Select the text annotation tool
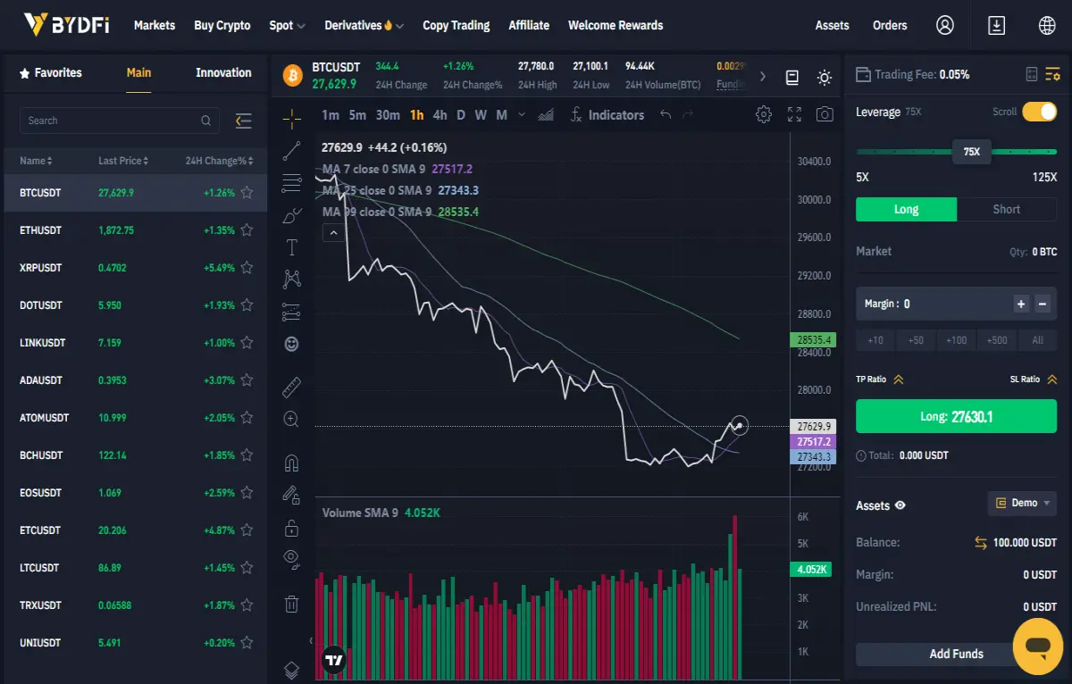This screenshot has width=1072, height=684. pos(291,247)
